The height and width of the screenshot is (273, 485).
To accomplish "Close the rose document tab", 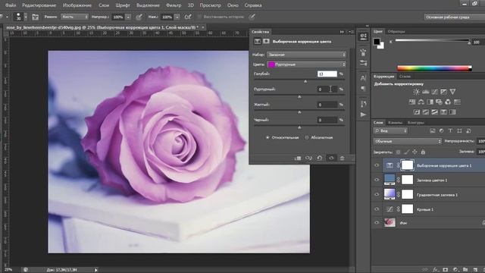I will tap(203, 27).
